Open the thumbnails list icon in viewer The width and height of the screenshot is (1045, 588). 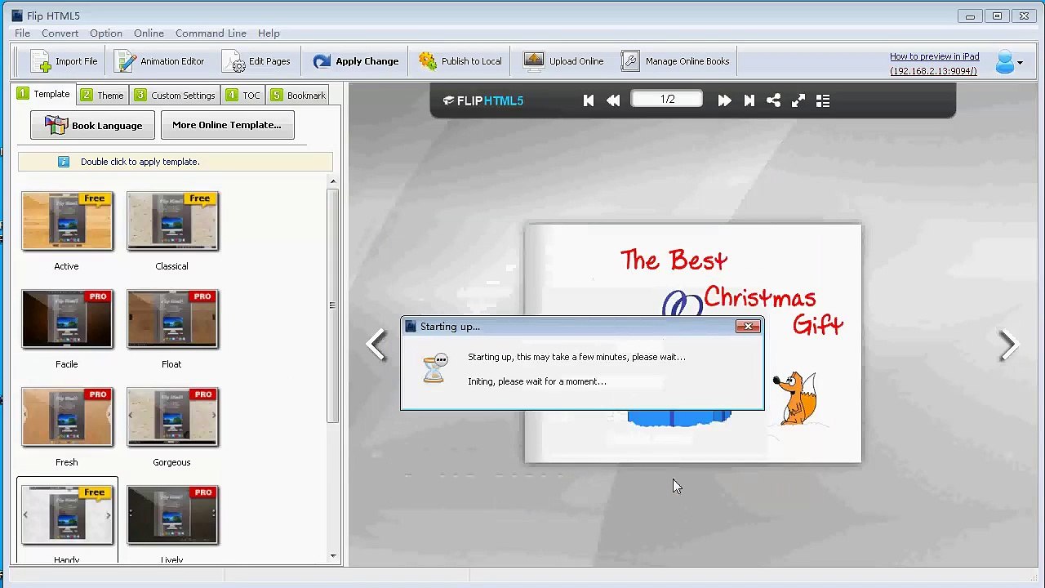(823, 100)
